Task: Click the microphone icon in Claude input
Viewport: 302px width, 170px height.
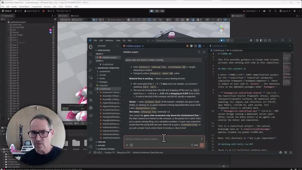Action: tap(201, 139)
